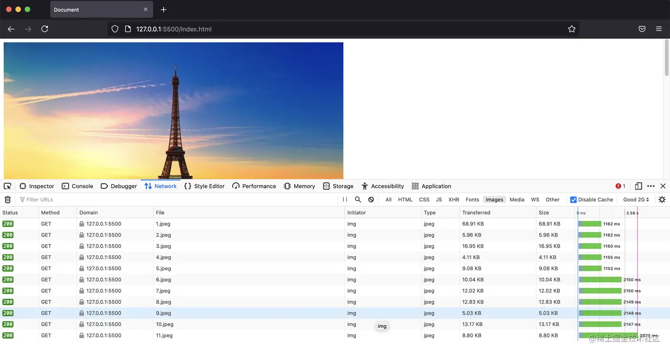Filter requests by All types
Screen dimensions: 670x353
[x=389, y=199]
